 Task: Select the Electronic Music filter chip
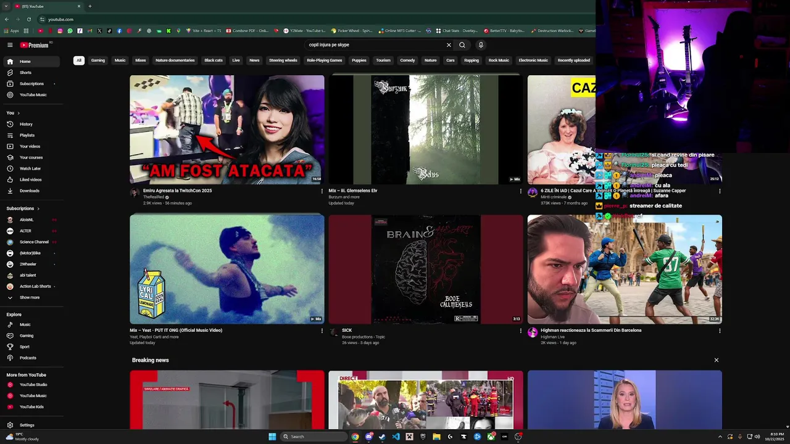(533, 60)
